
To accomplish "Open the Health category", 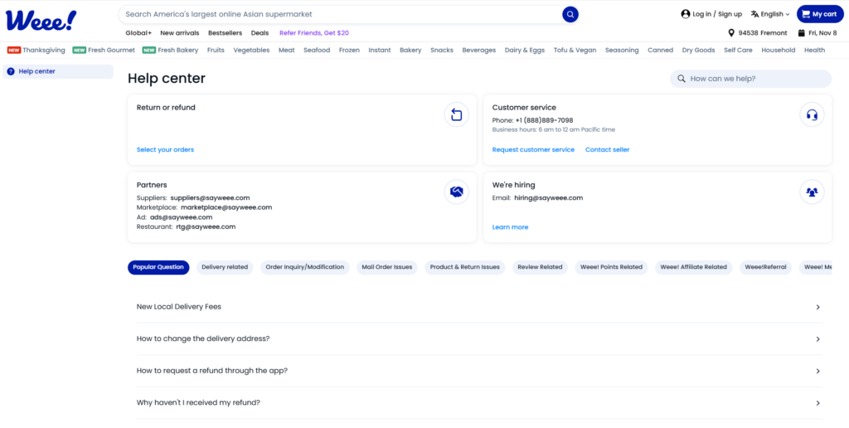I will point(815,51).
